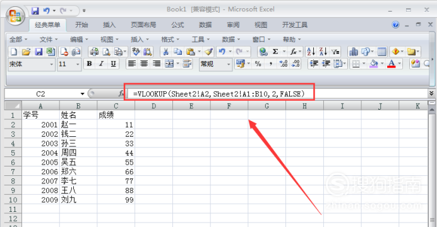Open the font name dropdown 宋体

(x=51, y=64)
